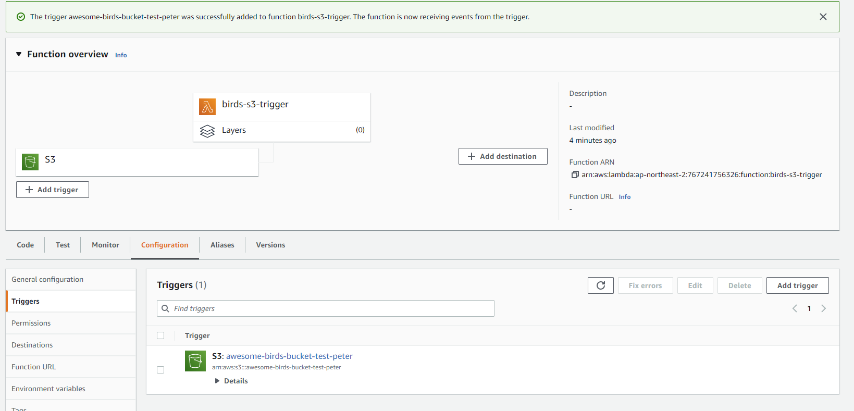This screenshot has height=411, width=854.
Task: Click the S3 icon in the trigger row
Action: (195, 361)
